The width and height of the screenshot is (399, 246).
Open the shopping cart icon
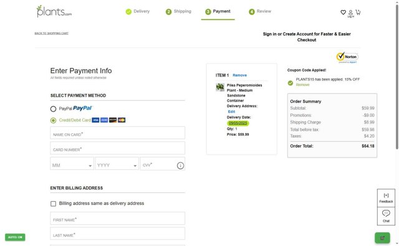pos(358,12)
